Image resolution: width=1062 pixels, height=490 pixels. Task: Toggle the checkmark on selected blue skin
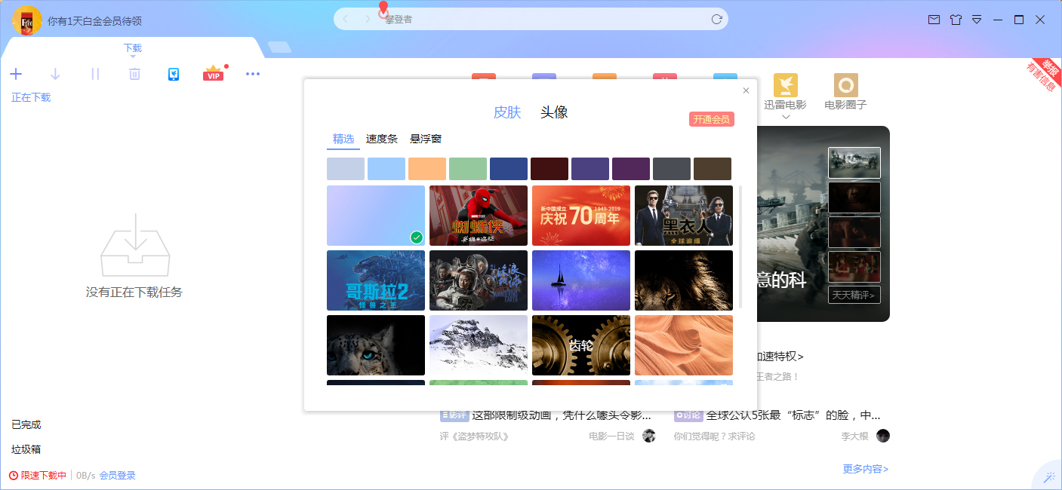(x=416, y=237)
